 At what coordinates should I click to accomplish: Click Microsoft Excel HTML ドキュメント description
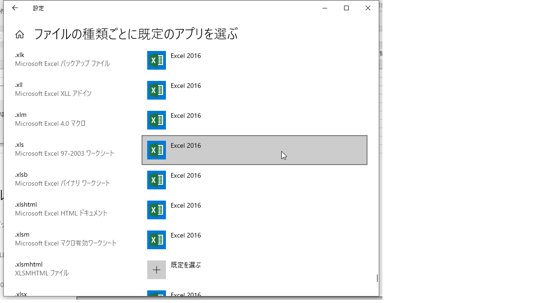coord(61,213)
